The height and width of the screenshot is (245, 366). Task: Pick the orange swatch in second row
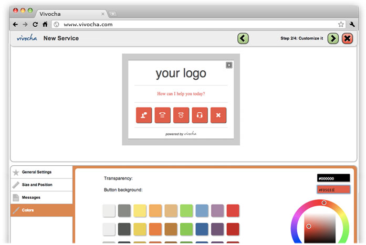(x=155, y=229)
